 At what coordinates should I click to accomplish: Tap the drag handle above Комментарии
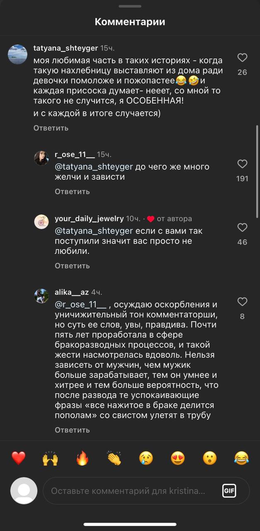130,6
